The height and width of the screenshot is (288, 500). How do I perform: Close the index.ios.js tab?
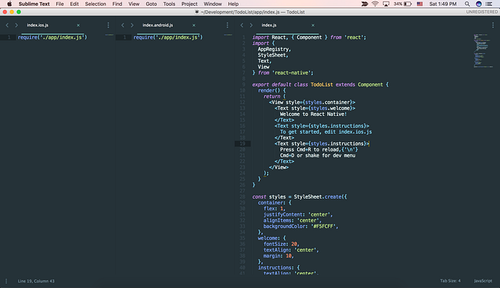pos(78,25)
